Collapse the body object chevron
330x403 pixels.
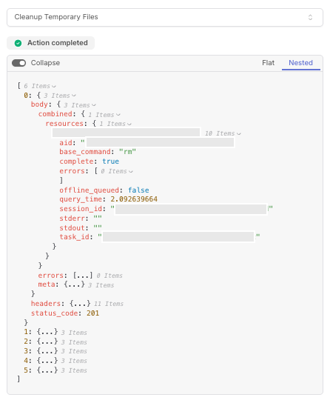coord(94,105)
